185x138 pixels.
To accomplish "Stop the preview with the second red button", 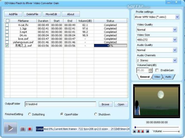I will point(142,131).
